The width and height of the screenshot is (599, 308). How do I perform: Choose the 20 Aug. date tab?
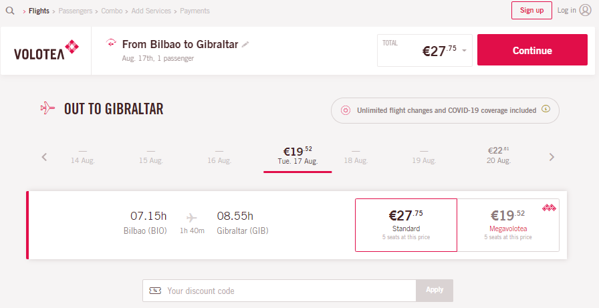(499, 155)
